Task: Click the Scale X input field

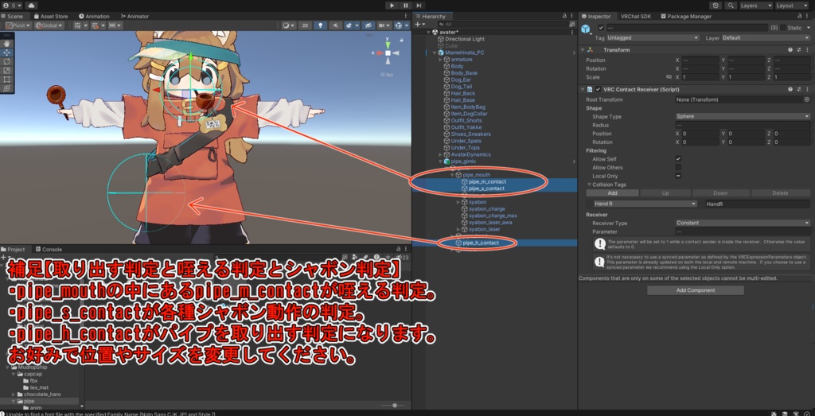Action: pos(701,77)
